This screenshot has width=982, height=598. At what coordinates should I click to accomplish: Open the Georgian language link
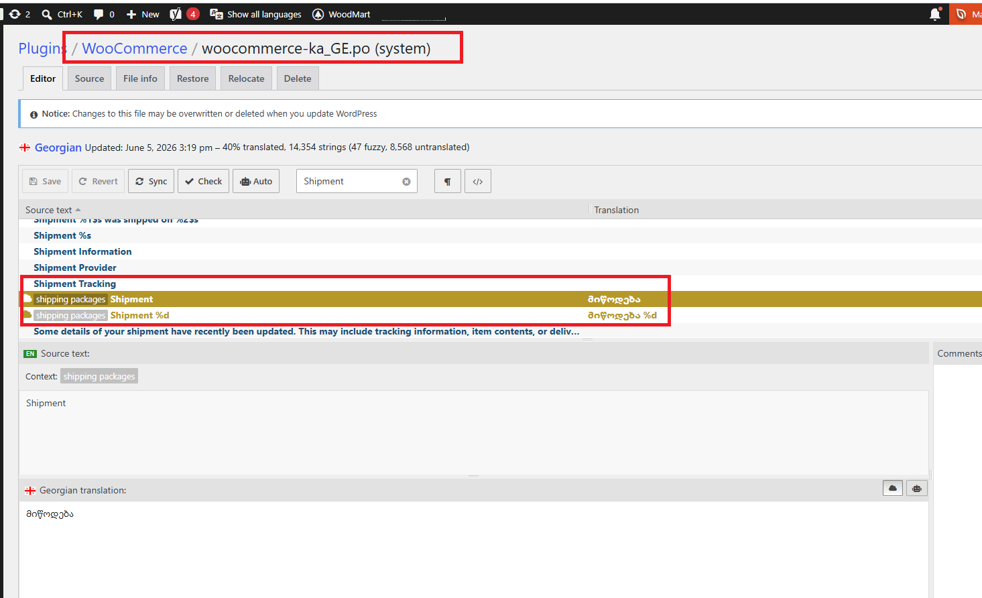pyautogui.click(x=58, y=147)
